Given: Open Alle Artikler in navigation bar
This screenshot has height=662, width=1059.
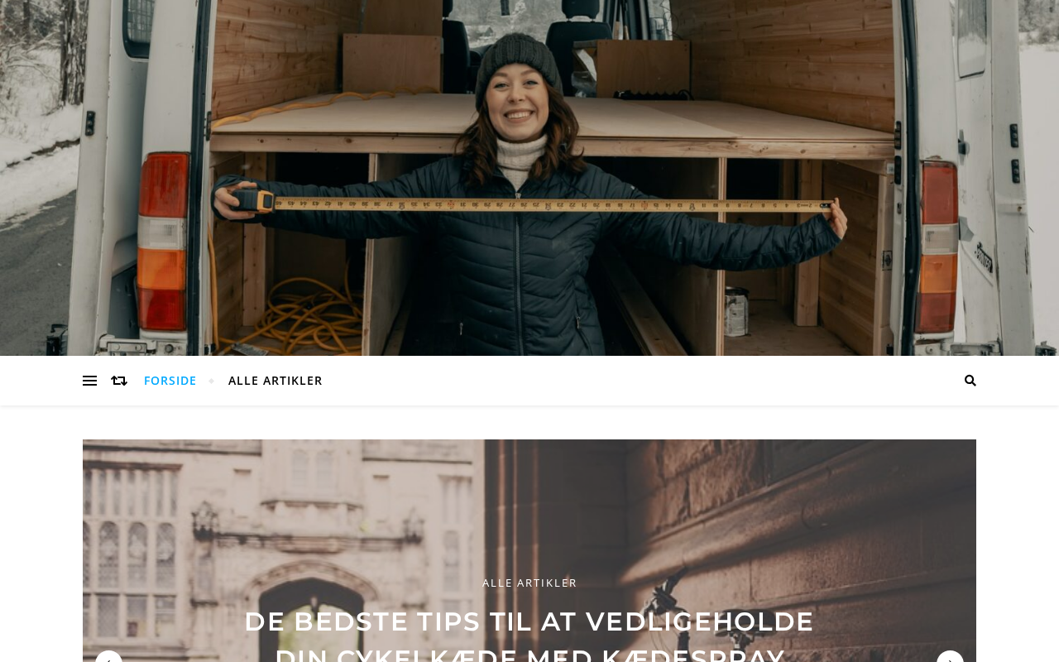Looking at the screenshot, I should pos(276,381).
